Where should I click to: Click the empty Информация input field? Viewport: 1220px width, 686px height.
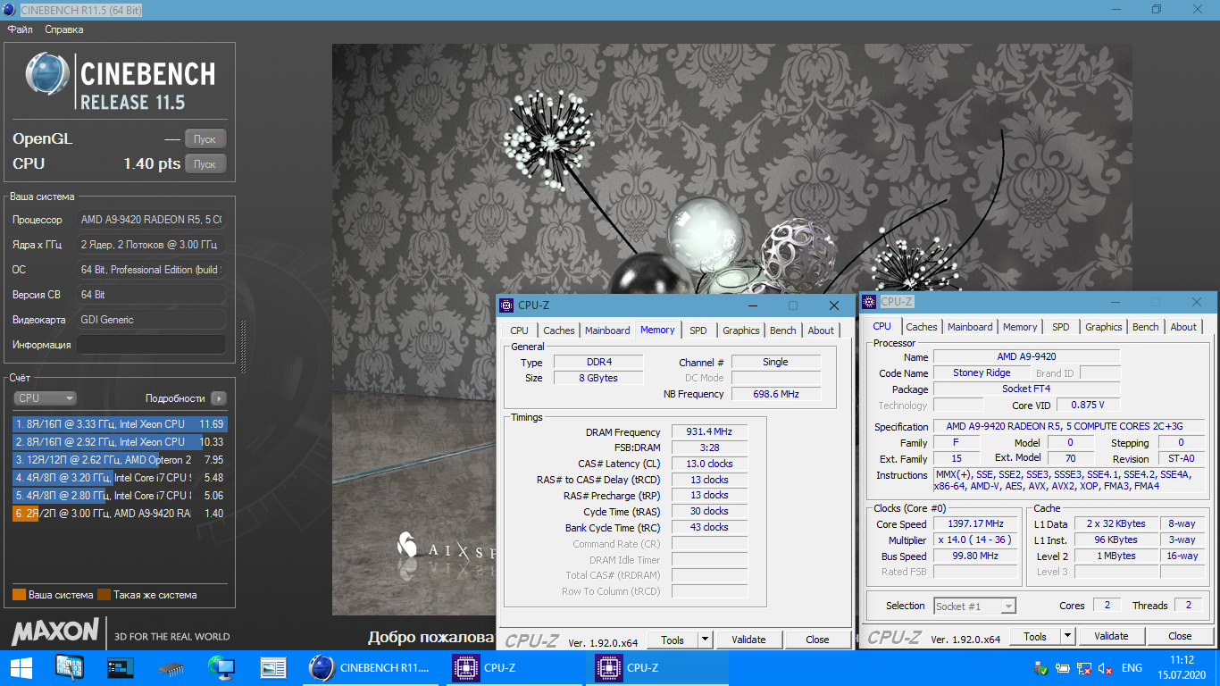tap(151, 345)
